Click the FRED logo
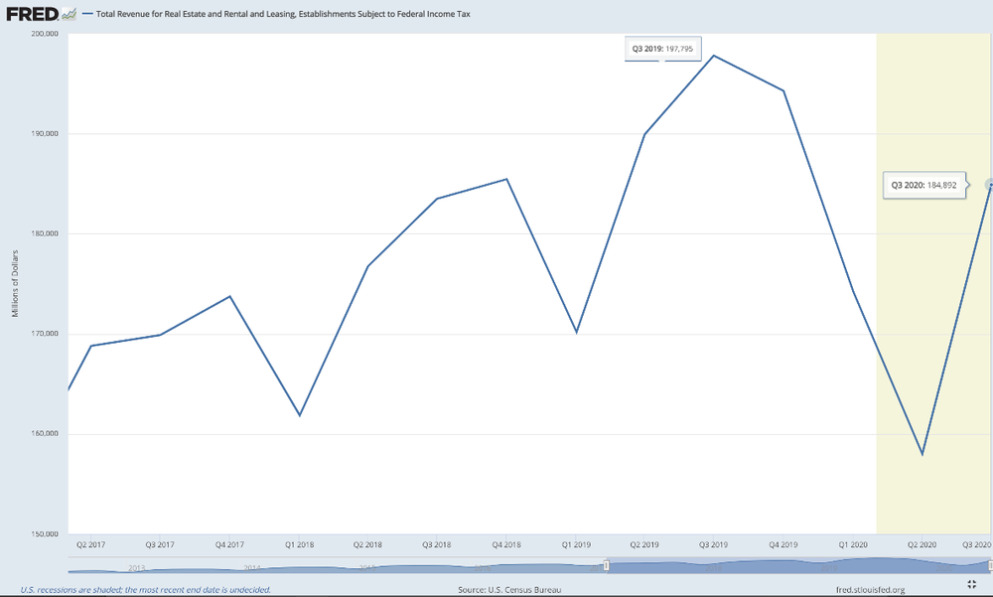Image resolution: width=993 pixels, height=597 pixels. point(32,15)
